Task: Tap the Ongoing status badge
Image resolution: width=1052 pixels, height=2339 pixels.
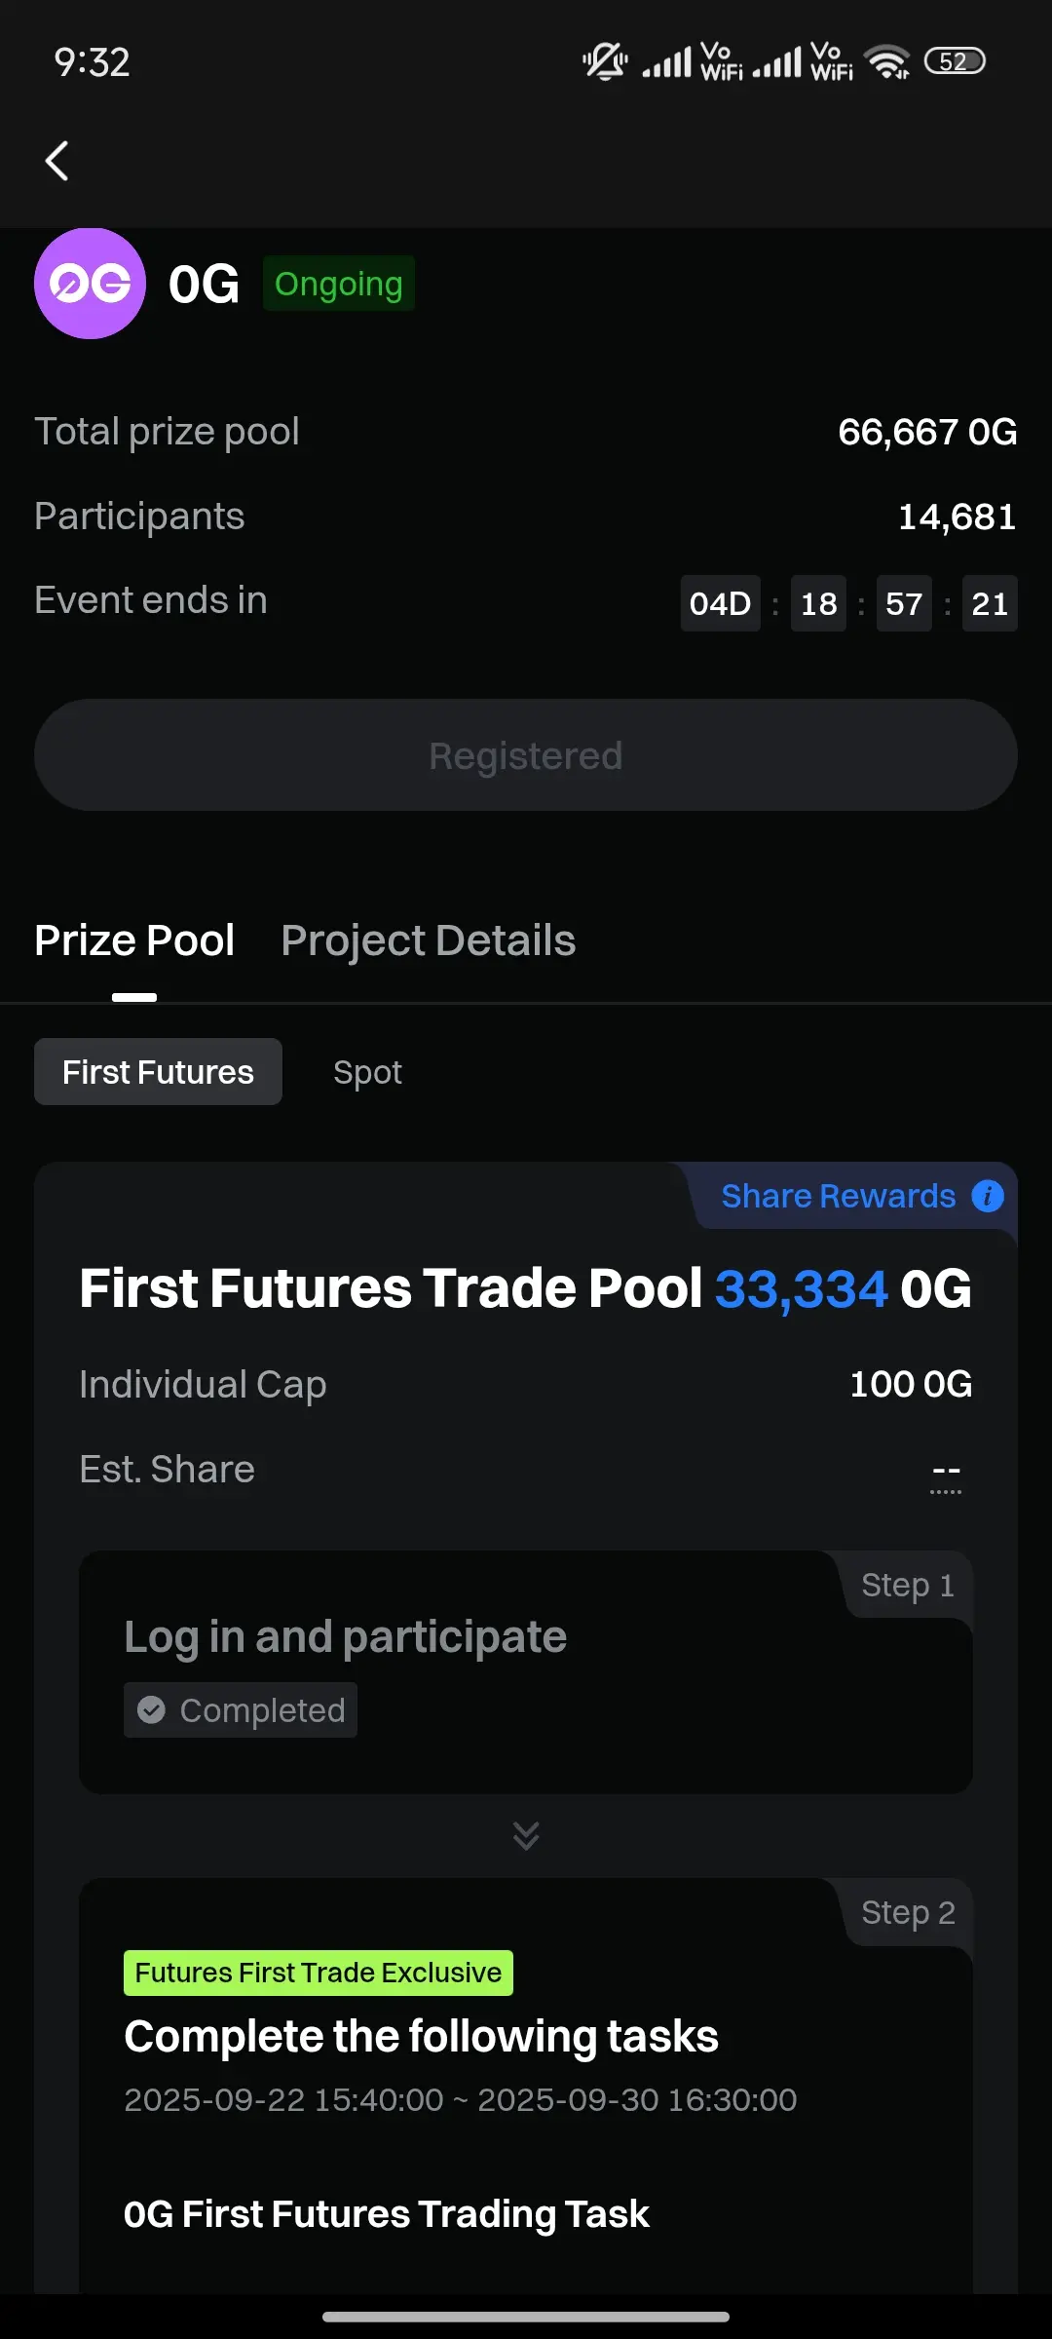Action: point(339,284)
